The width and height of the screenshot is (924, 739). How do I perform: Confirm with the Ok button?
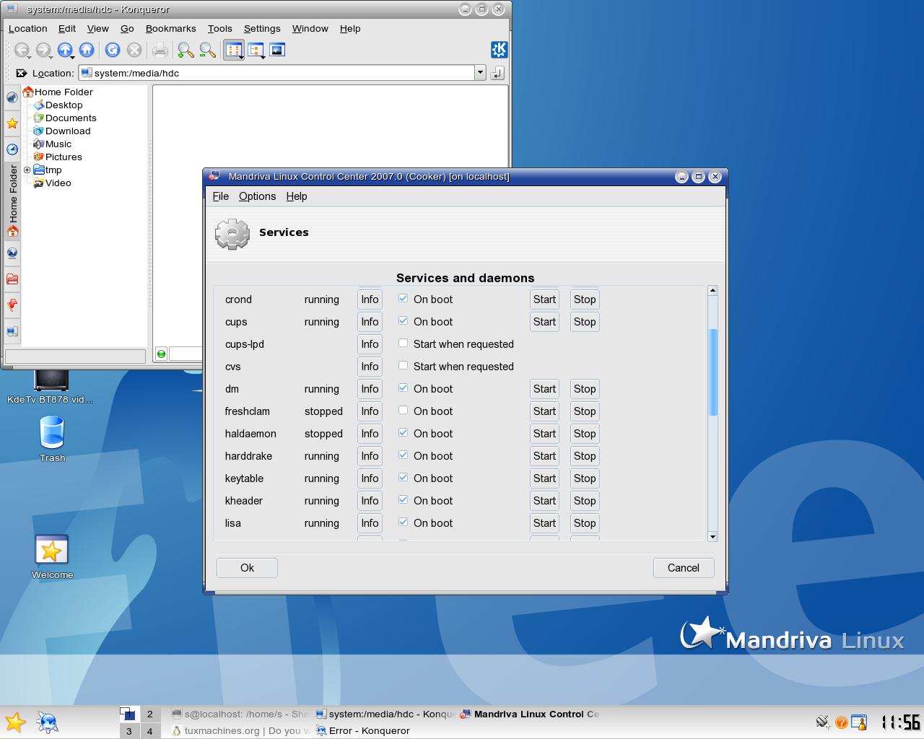click(247, 568)
